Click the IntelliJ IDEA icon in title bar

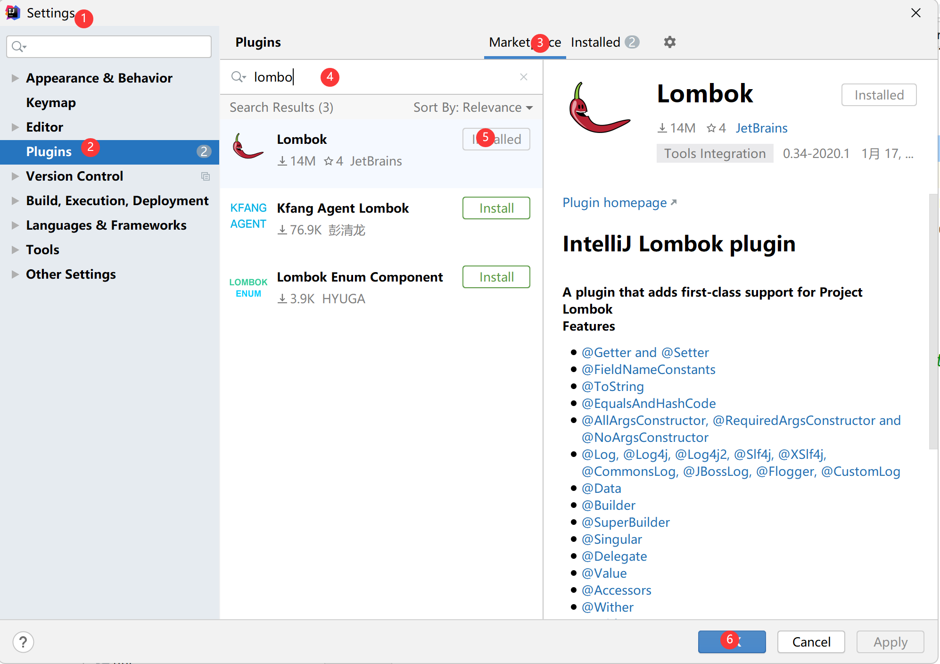coord(13,13)
